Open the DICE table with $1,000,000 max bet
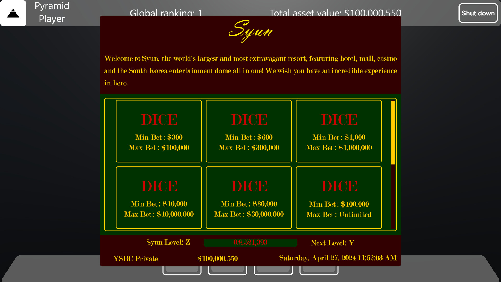The image size is (501, 282). click(x=339, y=131)
